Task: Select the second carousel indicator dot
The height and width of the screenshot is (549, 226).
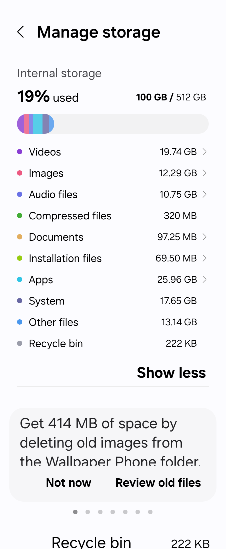Action: 88,512
